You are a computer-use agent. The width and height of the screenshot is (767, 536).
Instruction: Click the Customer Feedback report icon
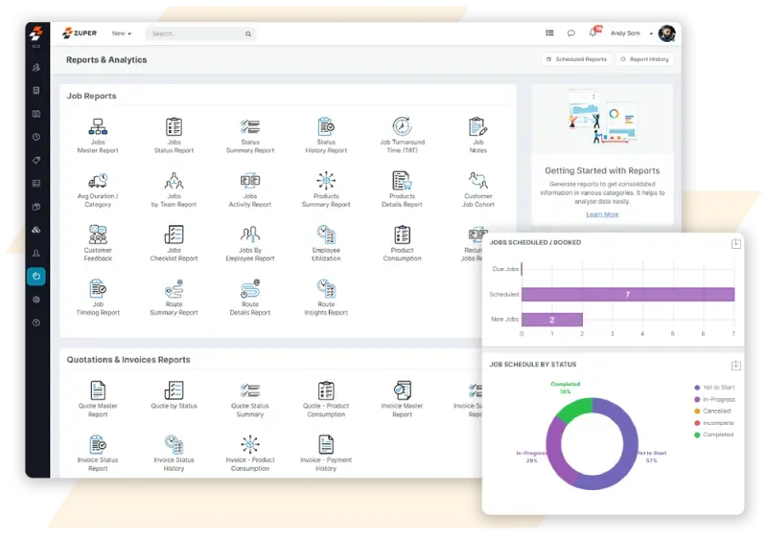98,234
